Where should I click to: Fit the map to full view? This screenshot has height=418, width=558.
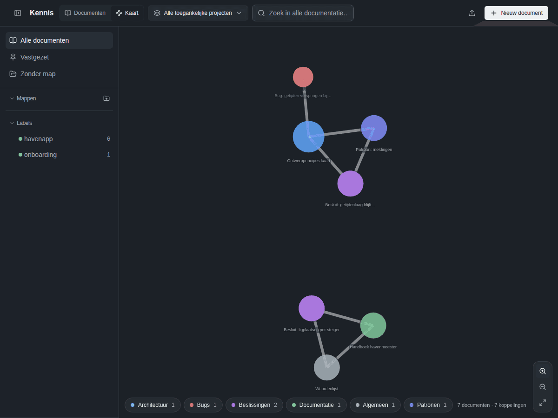click(x=543, y=403)
